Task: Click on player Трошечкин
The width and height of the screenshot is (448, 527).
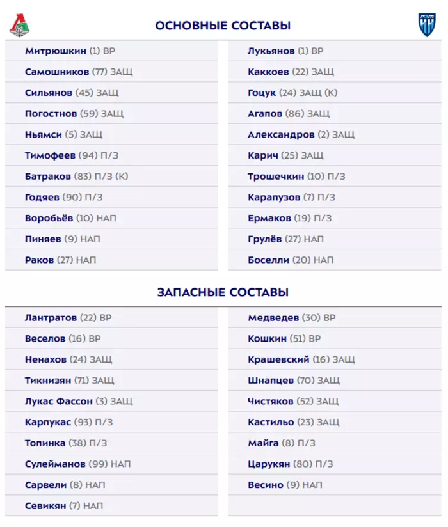Action: (x=276, y=176)
